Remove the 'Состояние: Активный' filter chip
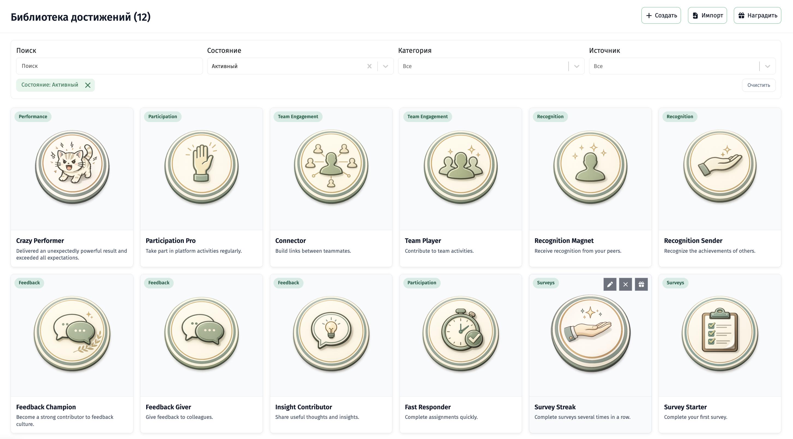 coord(88,85)
